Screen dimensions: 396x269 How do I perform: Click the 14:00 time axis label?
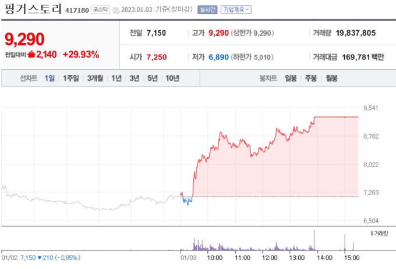324,257
